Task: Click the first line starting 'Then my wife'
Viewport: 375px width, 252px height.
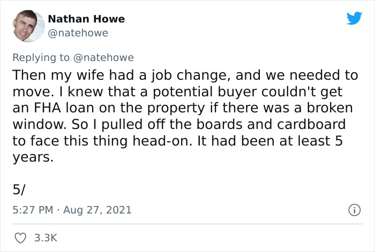Action: coord(185,75)
